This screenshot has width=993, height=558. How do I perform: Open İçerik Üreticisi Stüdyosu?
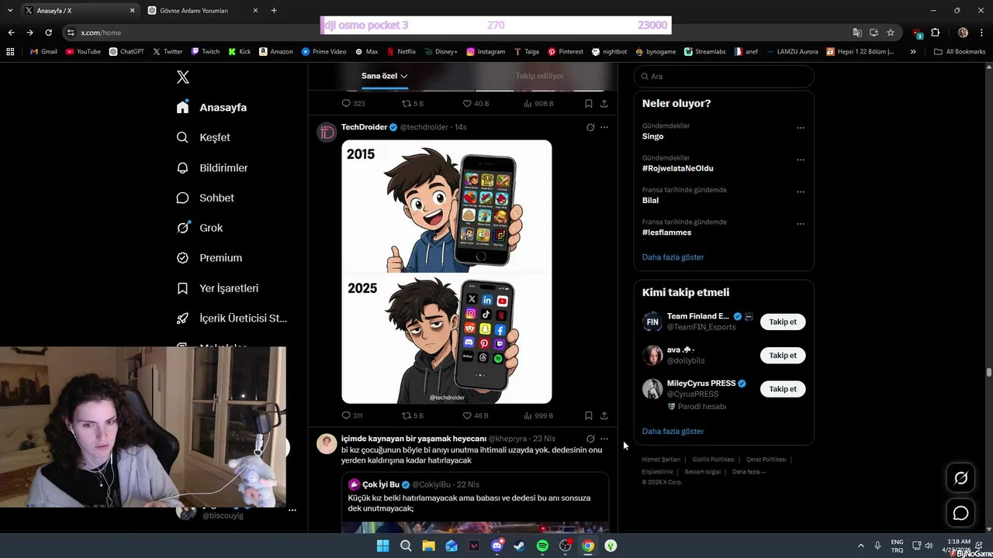pos(231,318)
